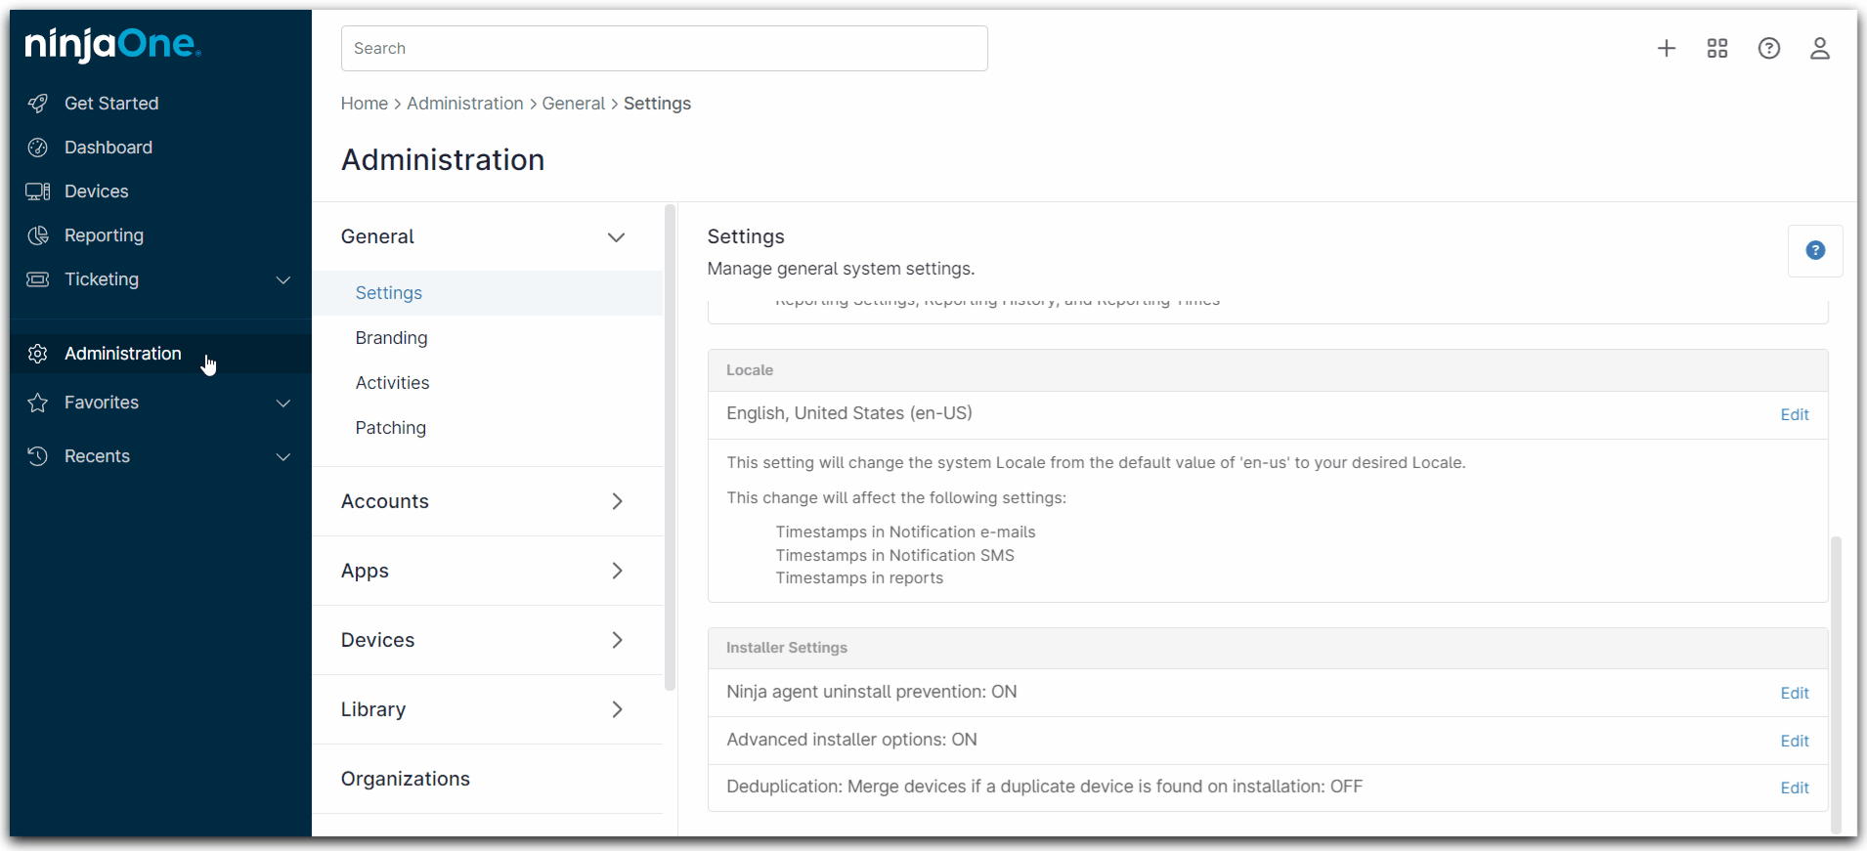Click the blue help icon beside Settings
The image size is (1867, 851).
(1815, 251)
